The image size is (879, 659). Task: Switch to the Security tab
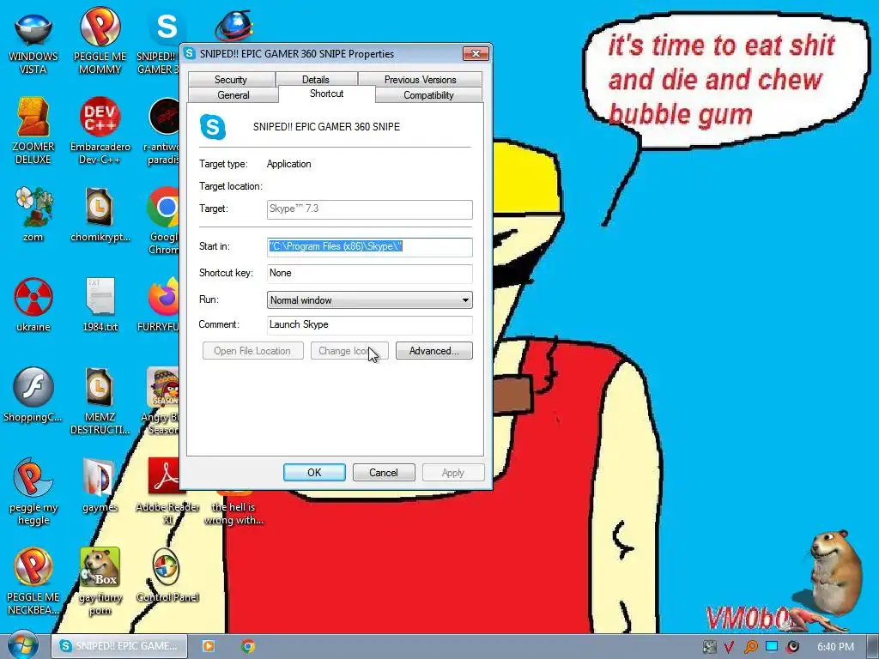[231, 80]
